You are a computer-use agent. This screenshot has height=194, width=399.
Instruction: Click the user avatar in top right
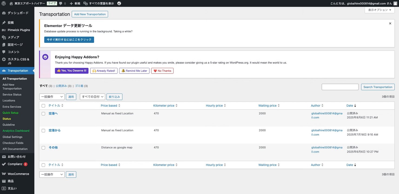click(395, 4)
